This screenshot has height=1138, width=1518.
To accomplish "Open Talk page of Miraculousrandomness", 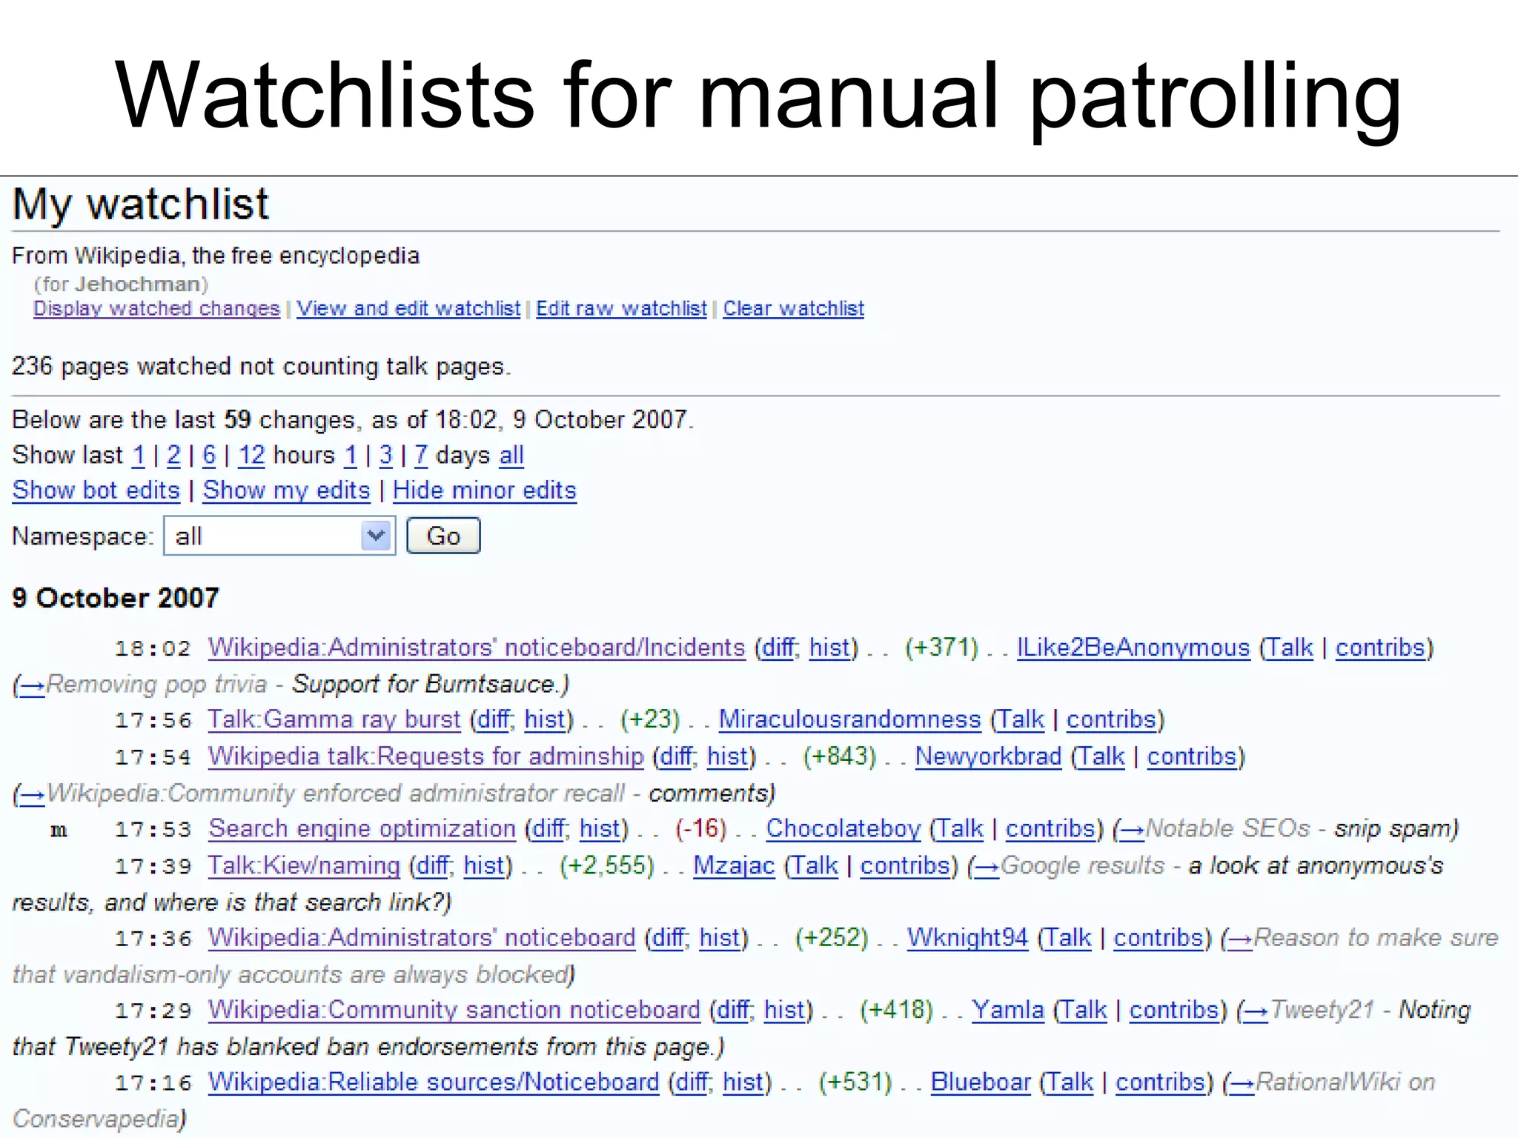I will (1021, 719).
